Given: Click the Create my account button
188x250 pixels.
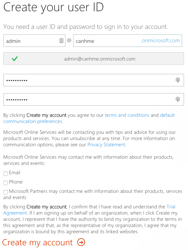Looking at the screenshot, I should 43,243.
